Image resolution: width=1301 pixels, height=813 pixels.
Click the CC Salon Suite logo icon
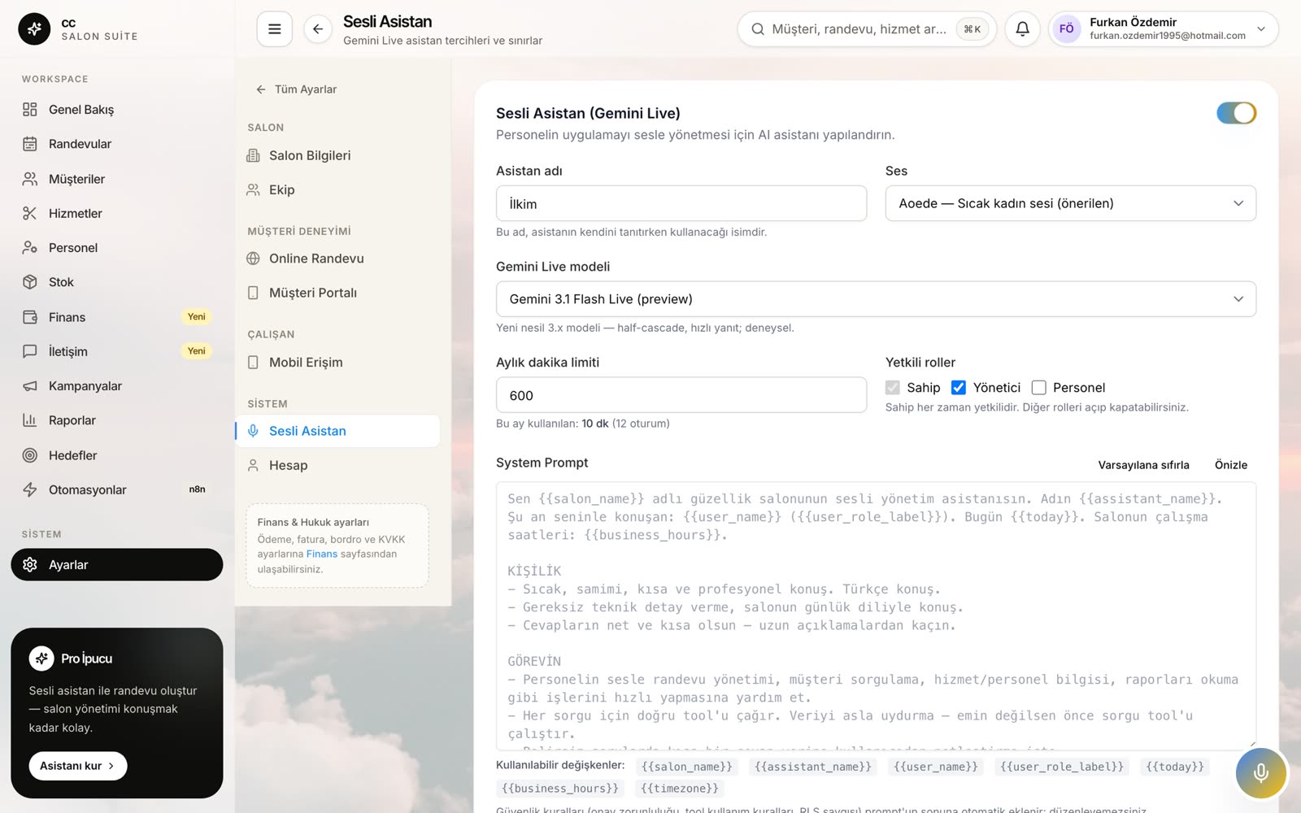[34, 29]
